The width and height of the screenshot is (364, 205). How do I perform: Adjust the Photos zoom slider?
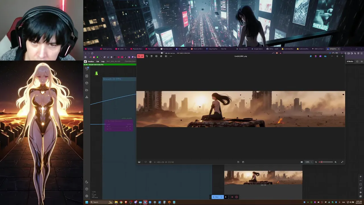[326, 162]
